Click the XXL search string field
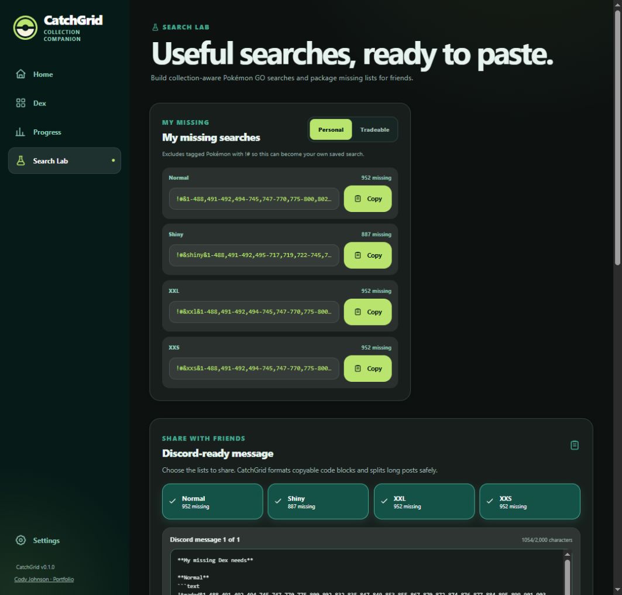This screenshot has height=595, width=622. [x=254, y=312]
